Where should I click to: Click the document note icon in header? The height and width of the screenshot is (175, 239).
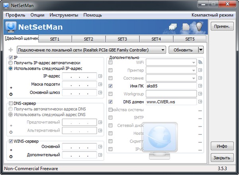(x=186, y=27)
